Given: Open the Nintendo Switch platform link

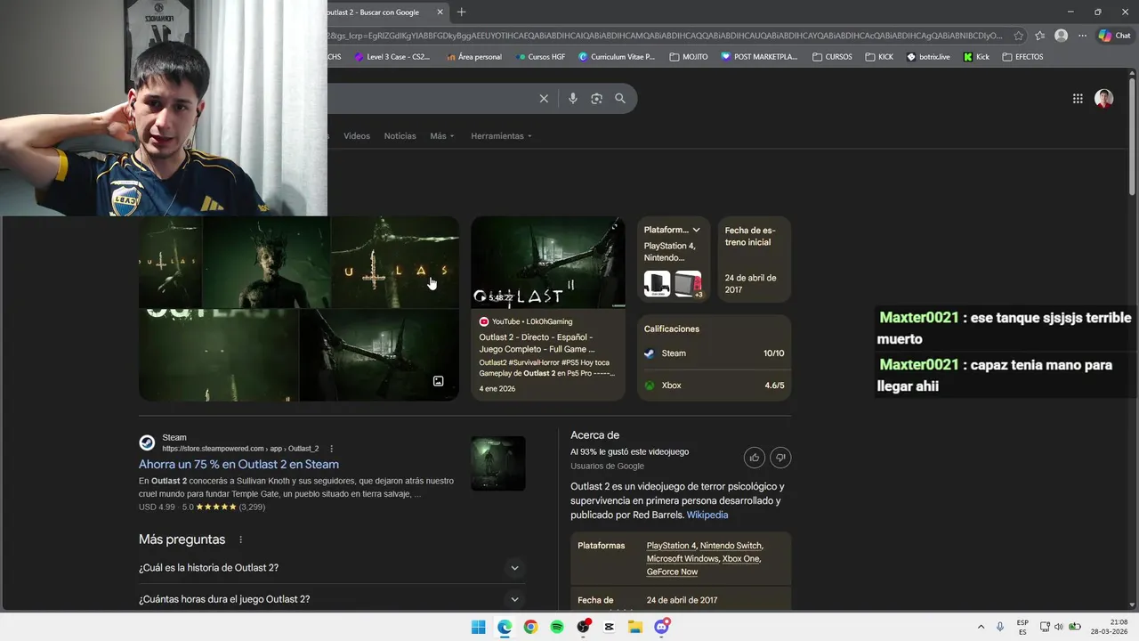Looking at the screenshot, I should pyautogui.click(x=731, y=546).
